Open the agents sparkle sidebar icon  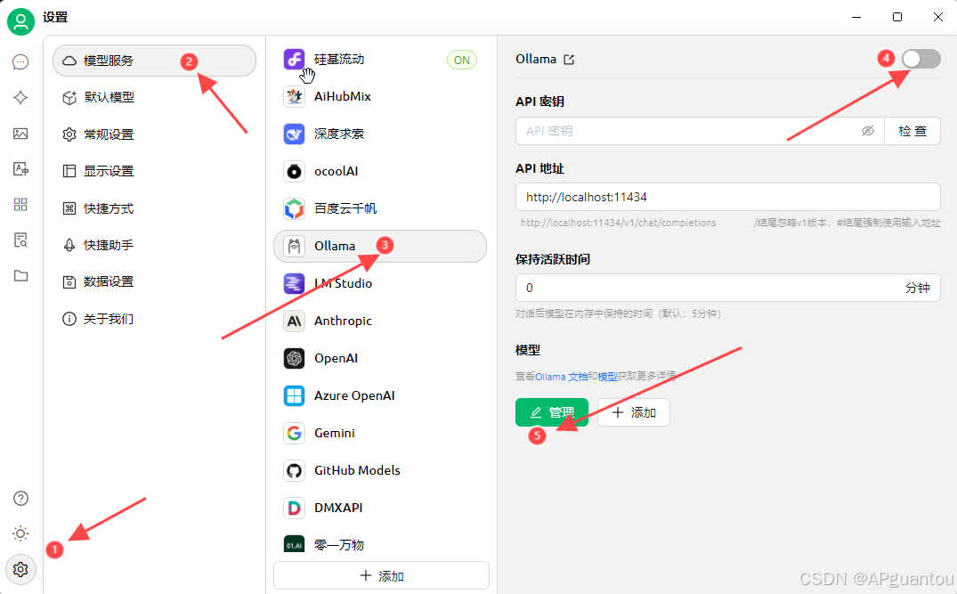(x=20, y=98)
